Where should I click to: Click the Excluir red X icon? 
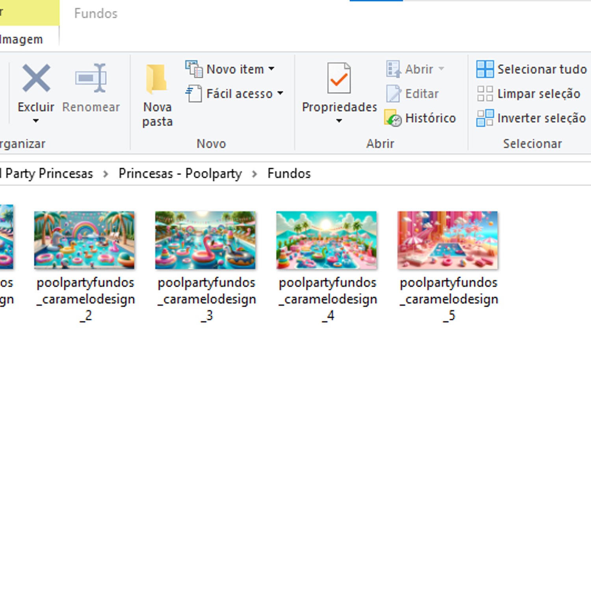pos(36,78)
